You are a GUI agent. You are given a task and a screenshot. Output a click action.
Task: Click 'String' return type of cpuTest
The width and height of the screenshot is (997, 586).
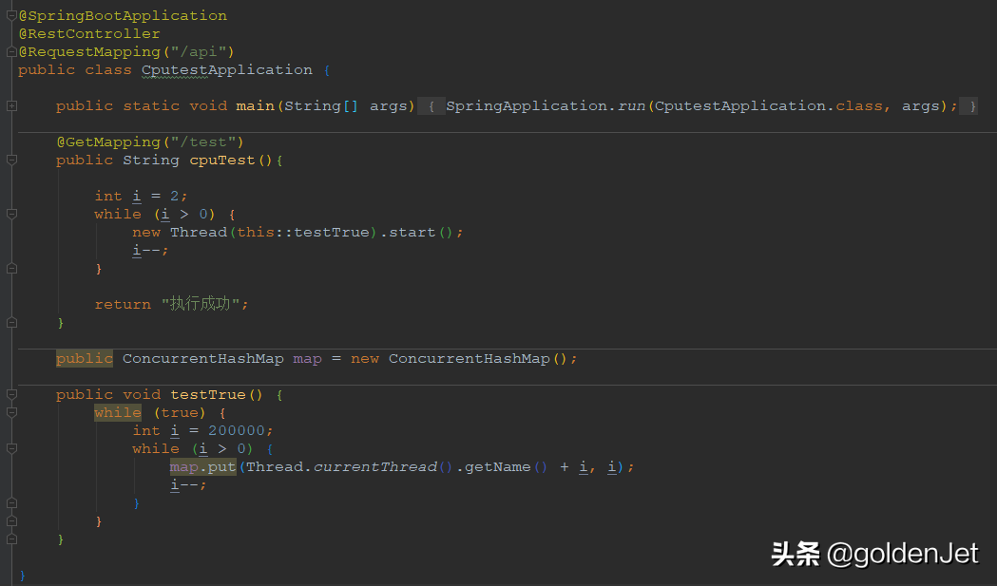point(151,161)
